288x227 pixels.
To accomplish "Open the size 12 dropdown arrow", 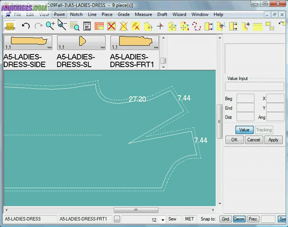I will pyautogui.click(x=162, y=219).
